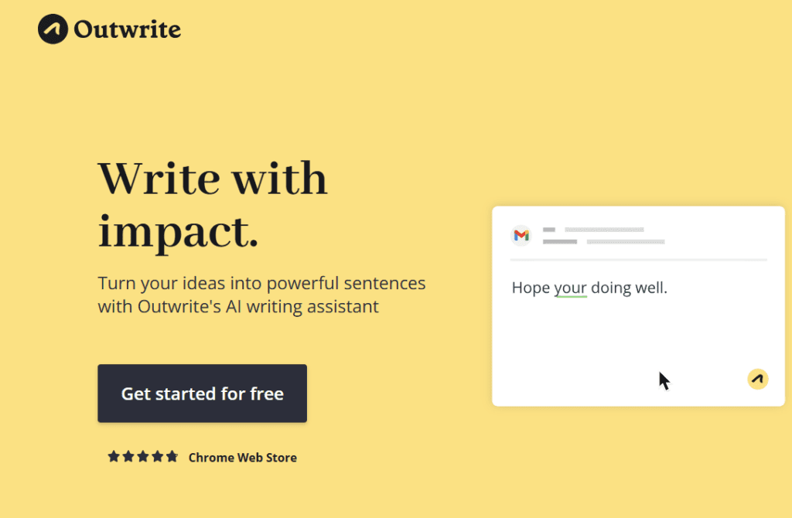
Task: Click the fourth rating star
Action: 158,456
